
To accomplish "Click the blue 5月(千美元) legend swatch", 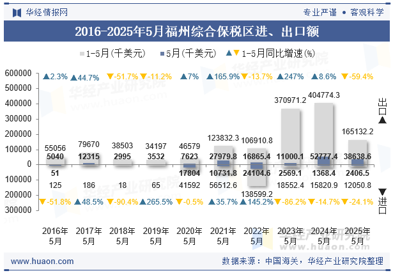I will pyautogui.click(x=162, y=54).
